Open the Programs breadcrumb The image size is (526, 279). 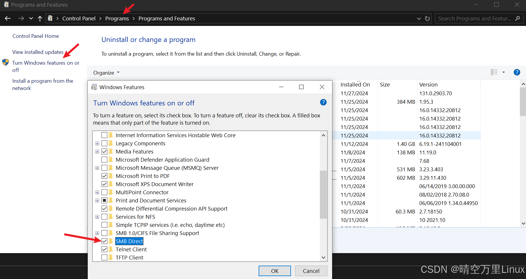pos(117,18)
